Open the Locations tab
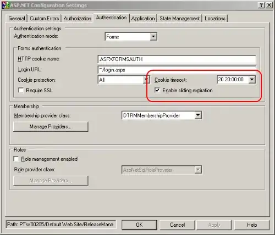The image size is (275, 235). [215, 18]
